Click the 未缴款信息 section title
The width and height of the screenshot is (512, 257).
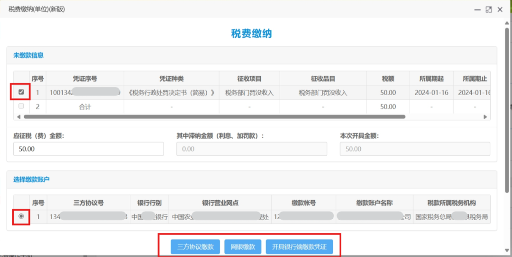(x=28, y=55)
